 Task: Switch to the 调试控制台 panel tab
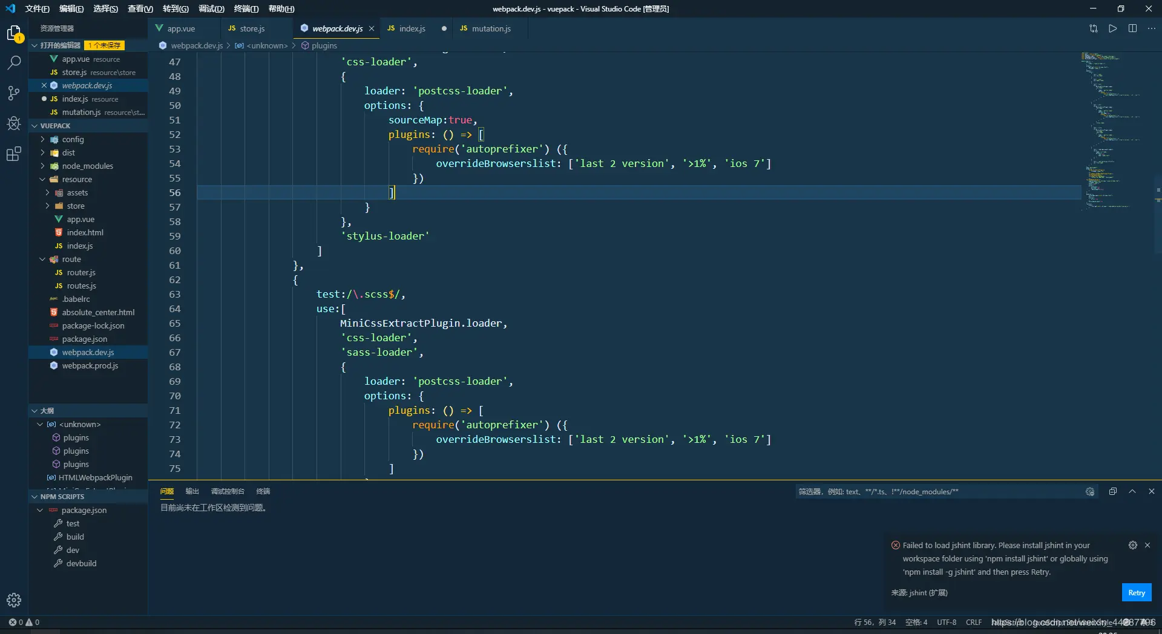pyautogui.click(x=228, y=491)
